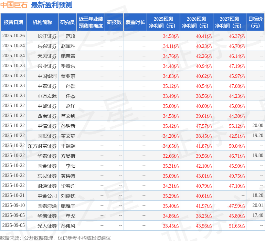Image resolution: width=265 pixels, height=241 pixels.
Task: Click the 最新盈利预测 heading
Action: click(x=52, y=5)
